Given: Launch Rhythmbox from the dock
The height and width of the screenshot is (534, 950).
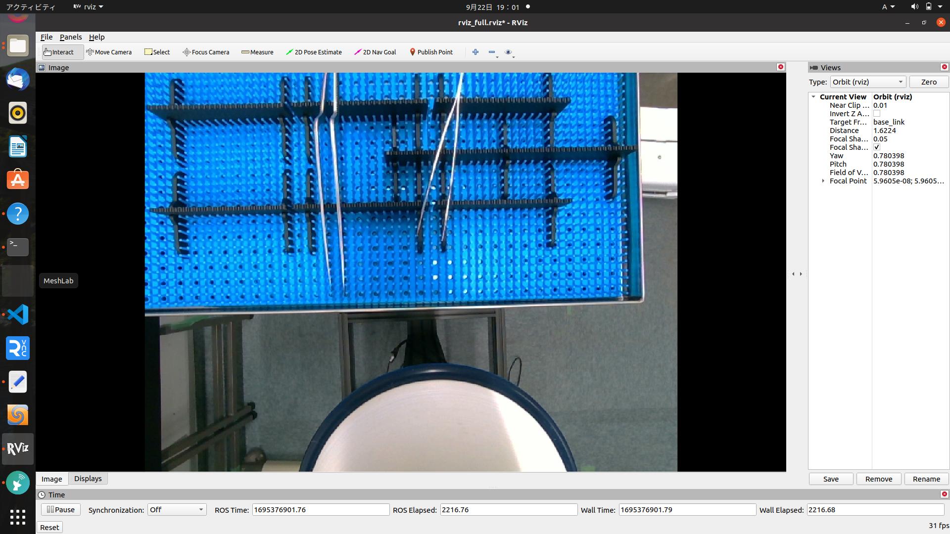Looking at the screenshot, I should click(x=18, y=113).
